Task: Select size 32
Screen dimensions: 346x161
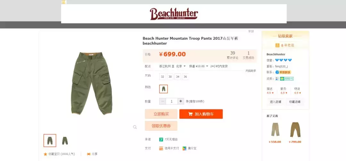Action: click(x=163, y=77)
